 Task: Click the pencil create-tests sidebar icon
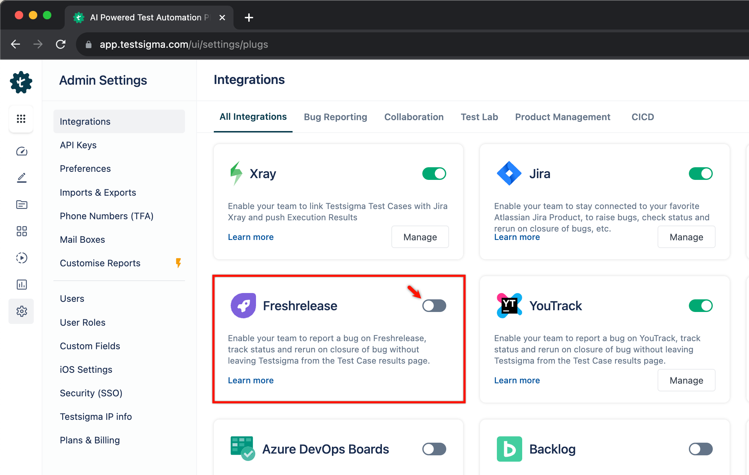click(x=21, y=178)
